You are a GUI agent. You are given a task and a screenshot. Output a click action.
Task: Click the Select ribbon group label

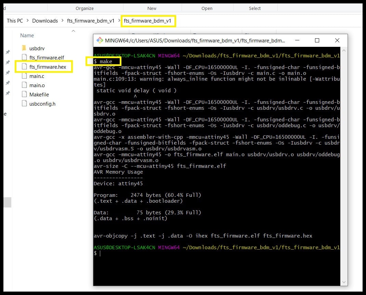pyautogui.click(x=254, y=9)
